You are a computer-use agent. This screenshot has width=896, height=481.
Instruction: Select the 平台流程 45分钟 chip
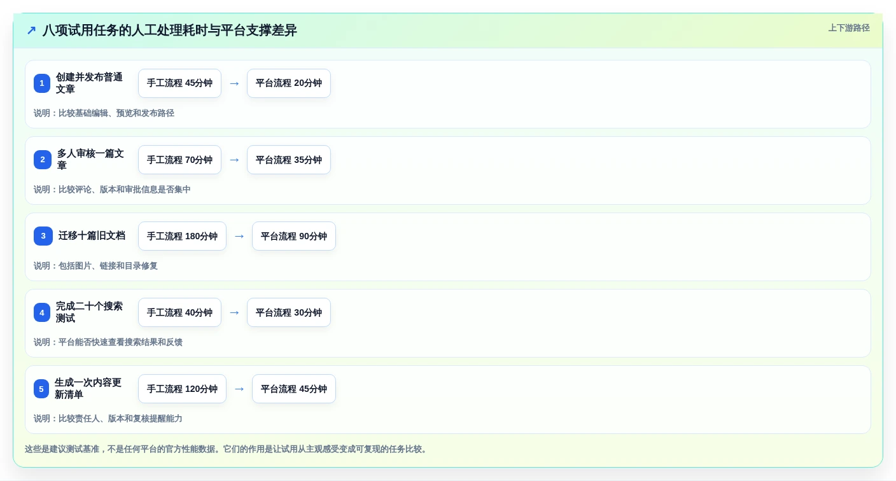pyautogui.click(x=294, y=389)
